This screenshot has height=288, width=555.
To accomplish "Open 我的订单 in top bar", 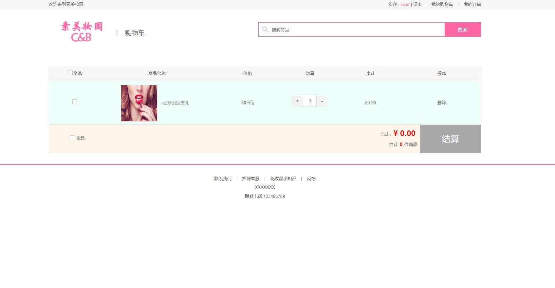I will (472, 5).
